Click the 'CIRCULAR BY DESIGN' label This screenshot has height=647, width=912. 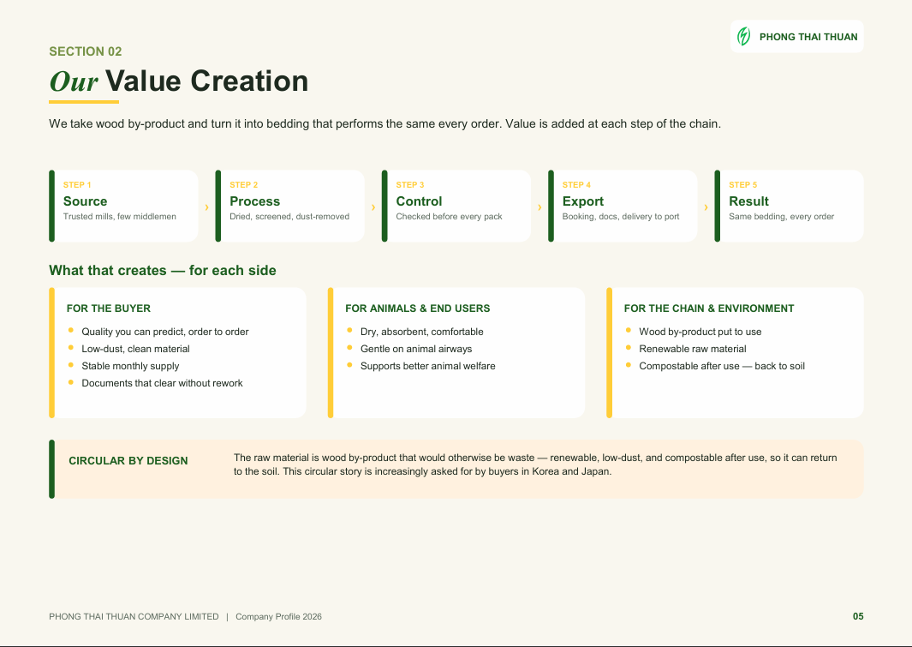point(128,461)
